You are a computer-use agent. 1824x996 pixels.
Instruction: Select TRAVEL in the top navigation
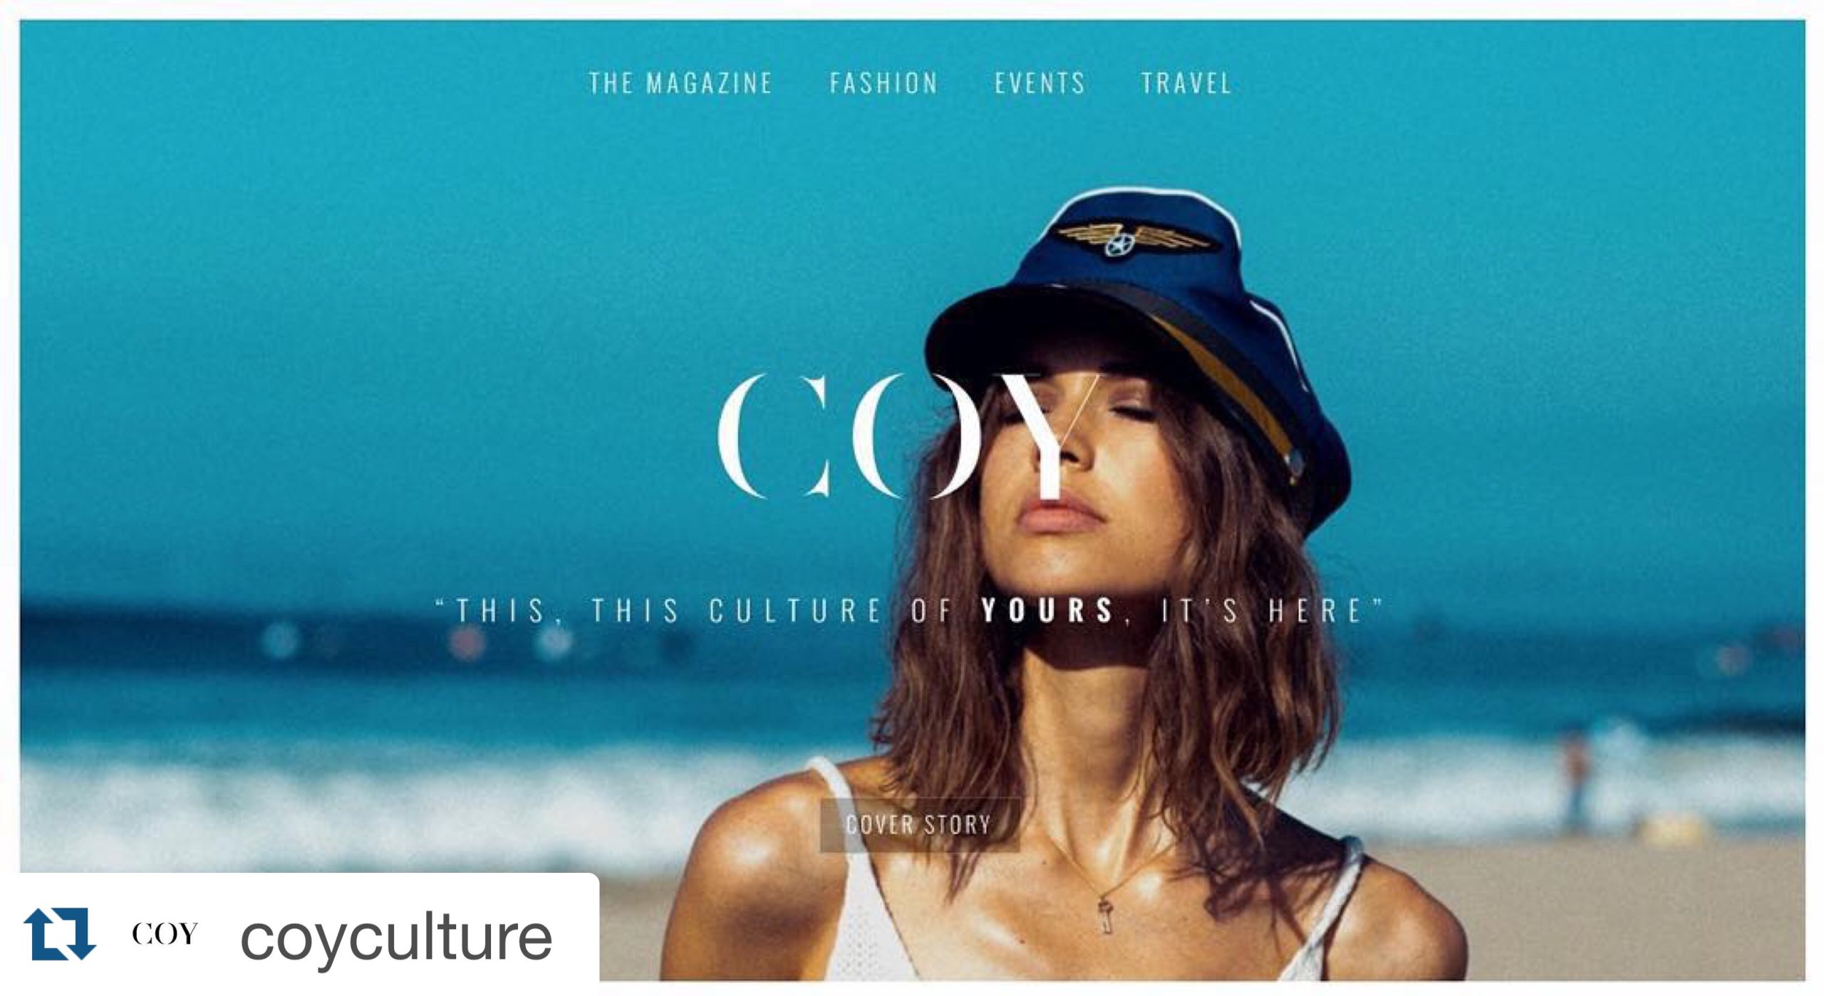(1186, 83)
